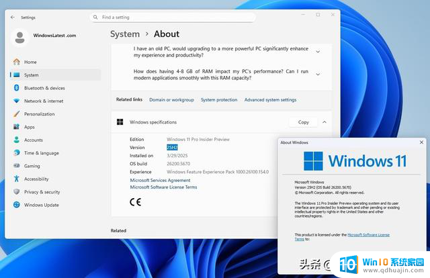
Task: Open the user profile avatar
Action: 19,38
